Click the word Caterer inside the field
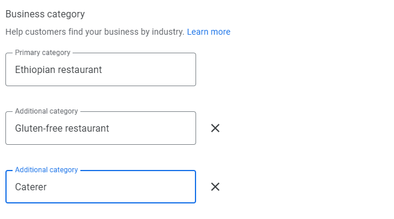 click(31, 187)
